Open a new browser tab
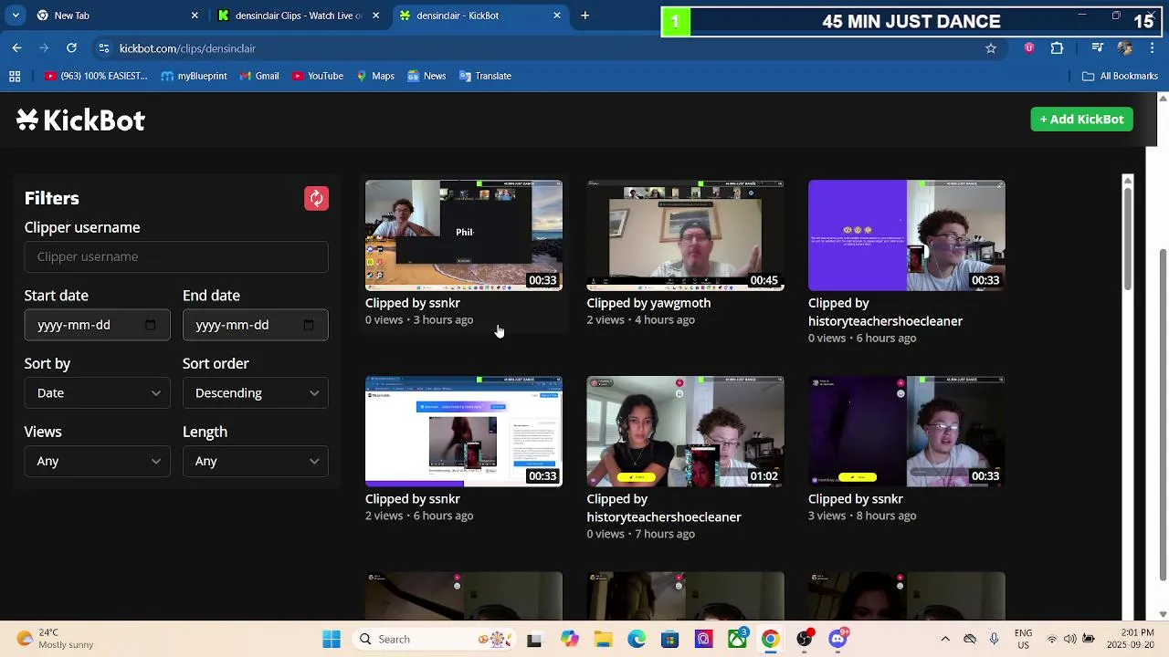The image size is (1169, 657). point(585,16)
